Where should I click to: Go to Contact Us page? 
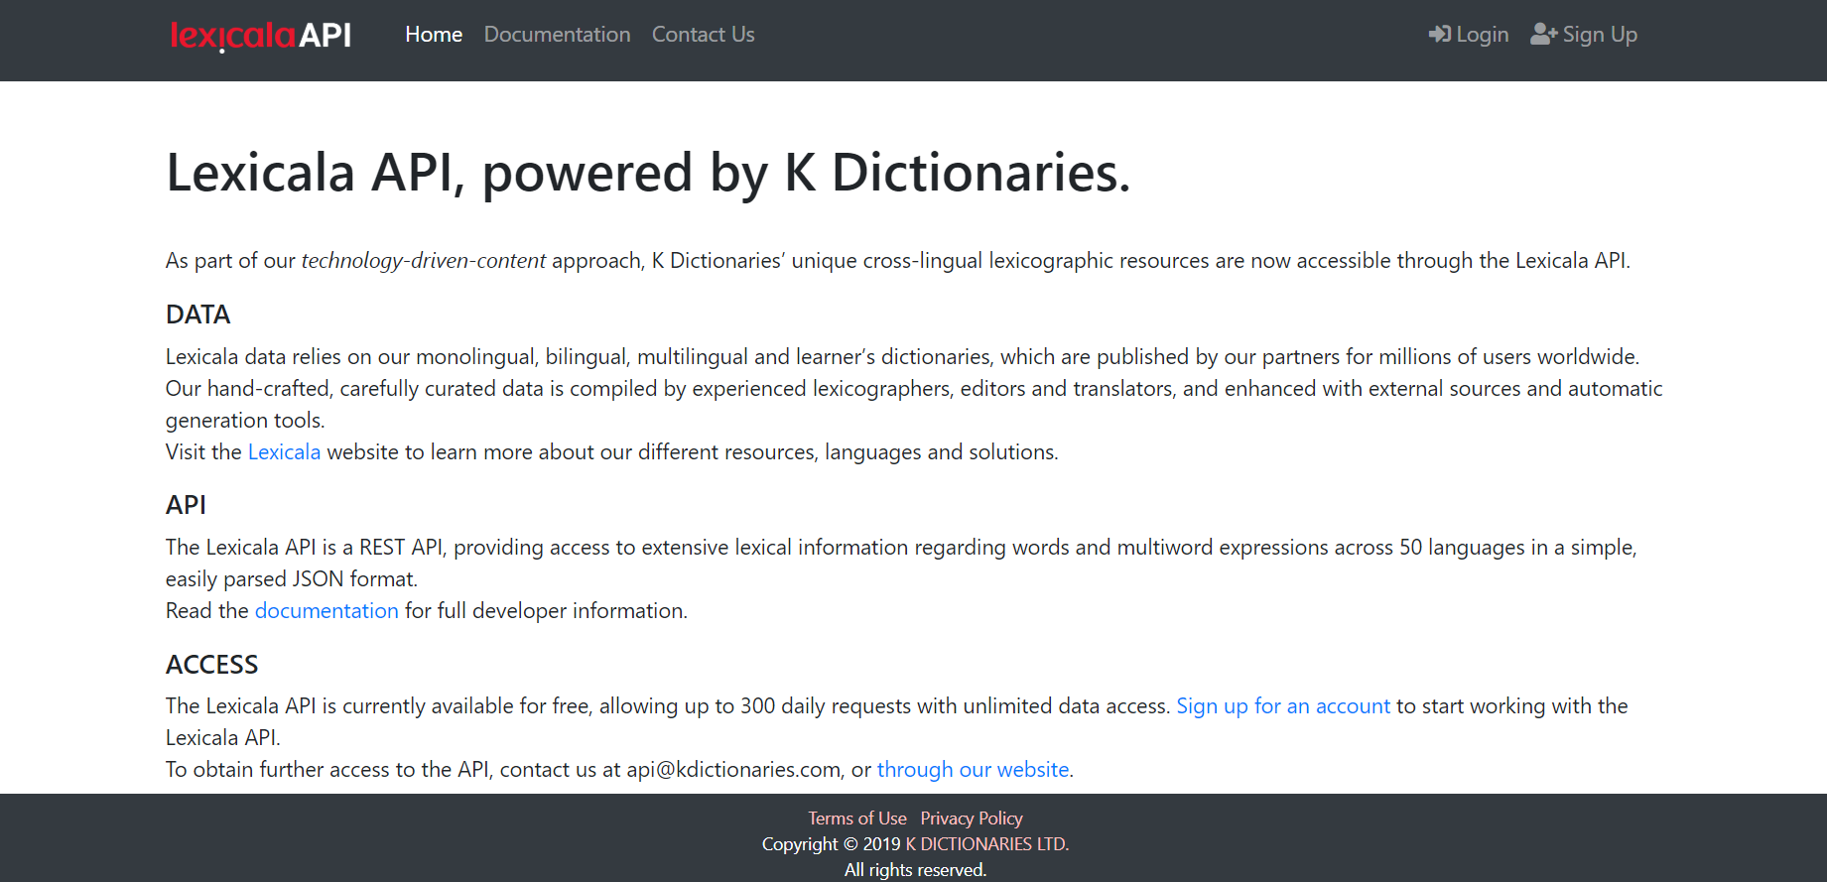coord(703,35)
